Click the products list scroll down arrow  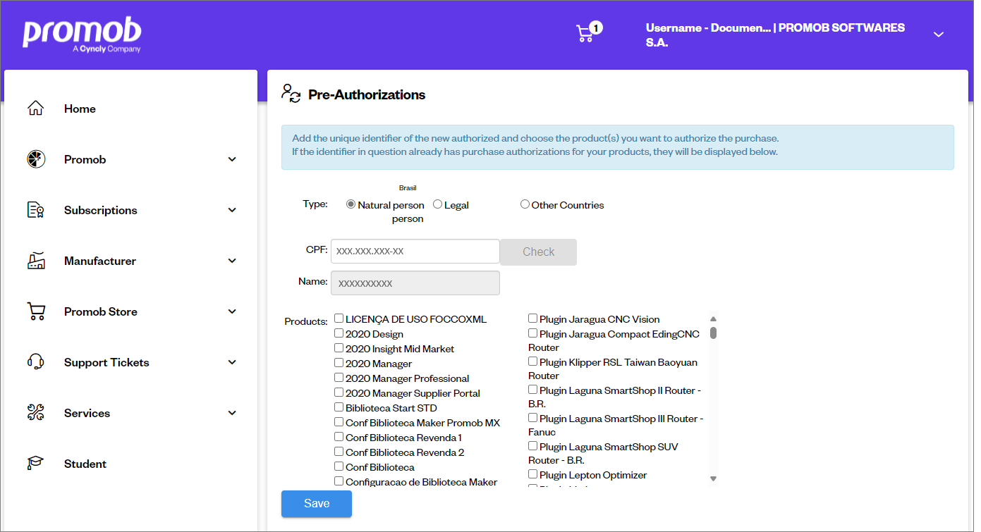click(713, 479)
